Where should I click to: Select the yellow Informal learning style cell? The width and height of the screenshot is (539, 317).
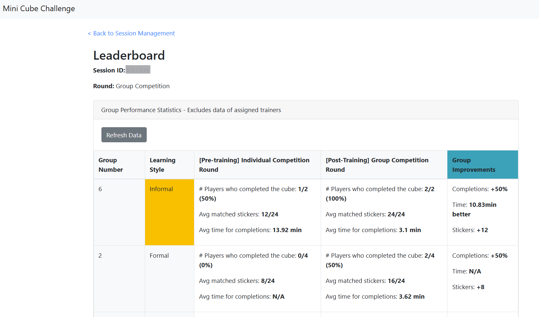(x=169, y=212)
